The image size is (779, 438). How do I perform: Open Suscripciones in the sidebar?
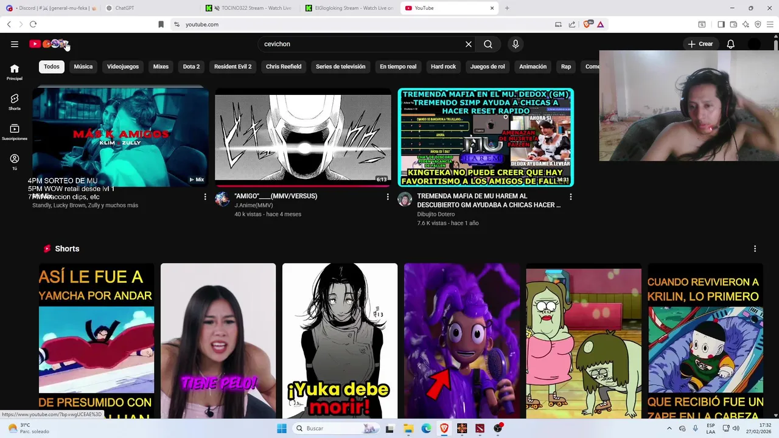(x=15, y=132)
